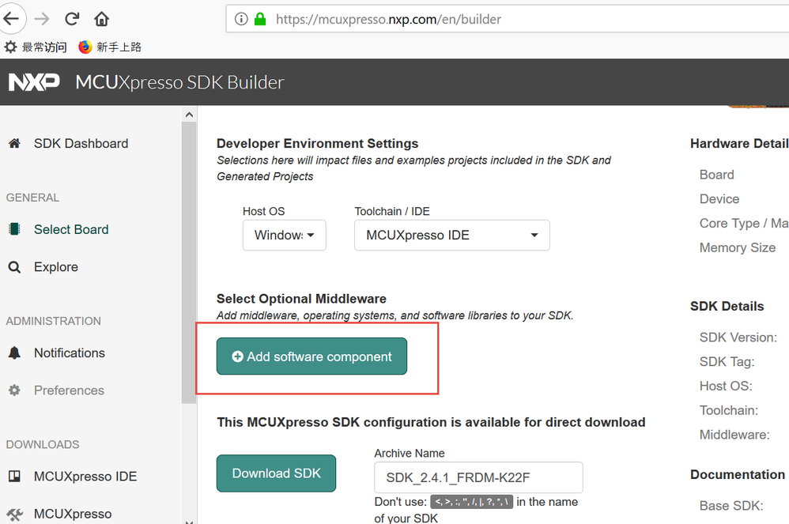
Task: Click the NXP logo in header
Action: tap(33, 82)
